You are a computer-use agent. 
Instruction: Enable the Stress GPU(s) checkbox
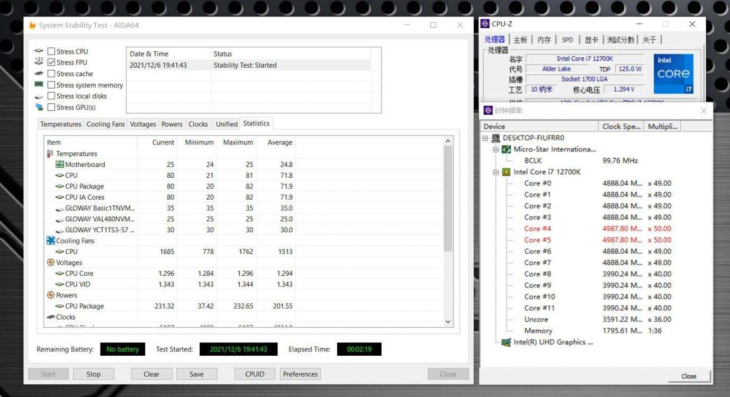click(51, 107)
